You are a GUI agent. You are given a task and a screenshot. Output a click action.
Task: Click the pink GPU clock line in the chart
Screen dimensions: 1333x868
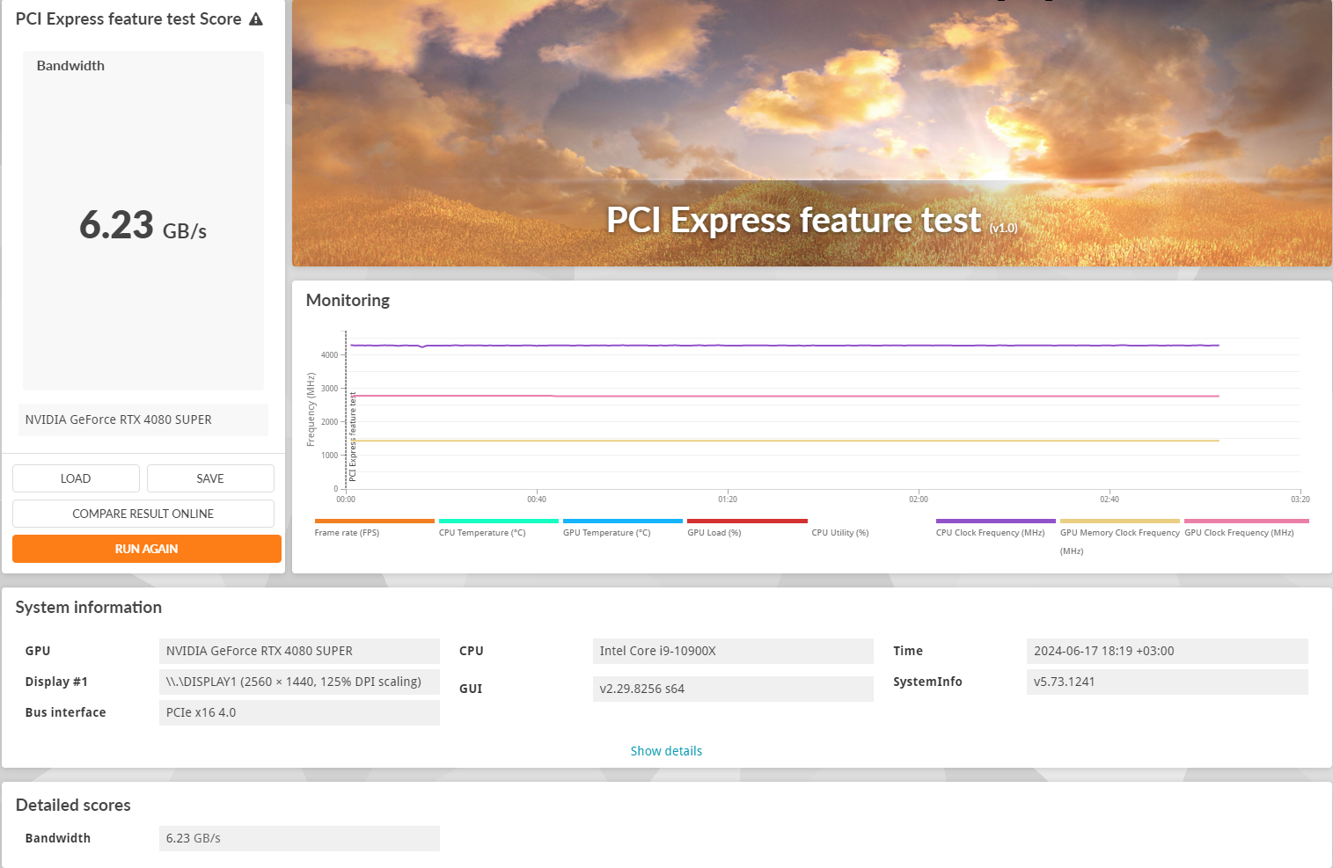coord(783,396)
